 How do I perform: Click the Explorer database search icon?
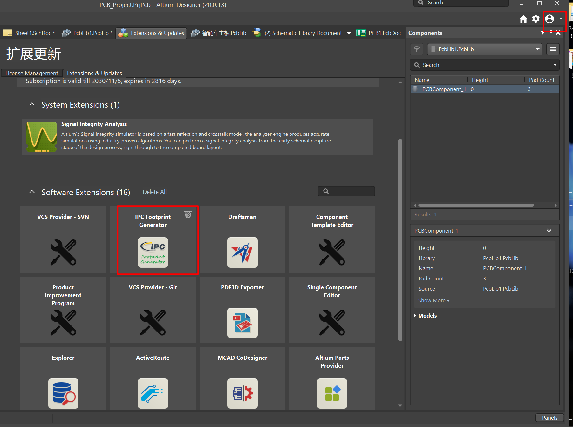pyautogui.click(x=63, y=393)
